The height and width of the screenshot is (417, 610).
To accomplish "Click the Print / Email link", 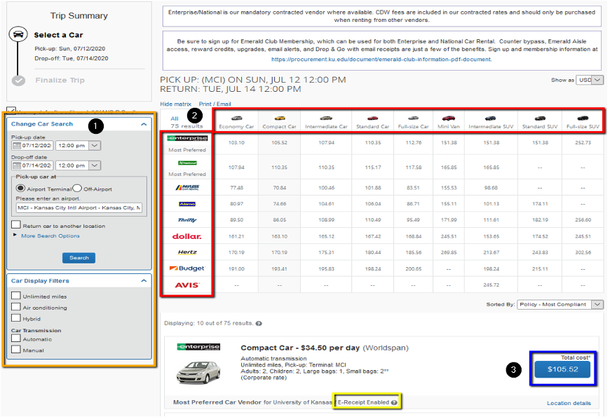I will tap(215, 104).
